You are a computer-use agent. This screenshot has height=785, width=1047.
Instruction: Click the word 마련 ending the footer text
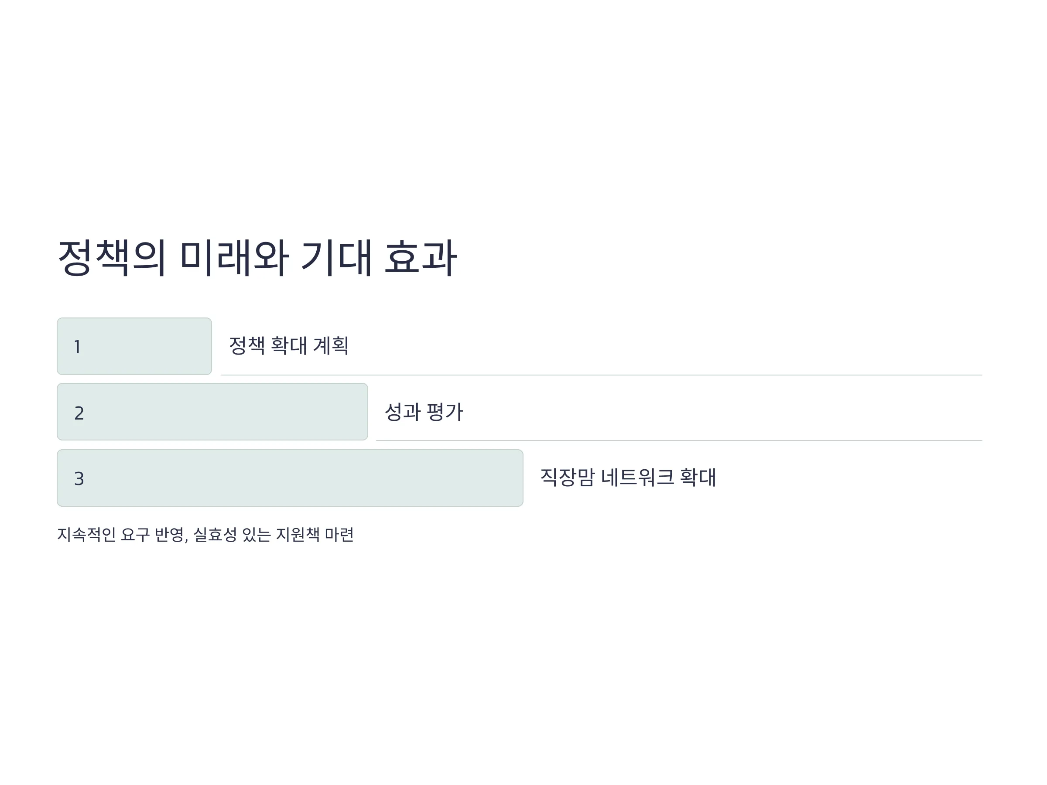click(339, 535)
